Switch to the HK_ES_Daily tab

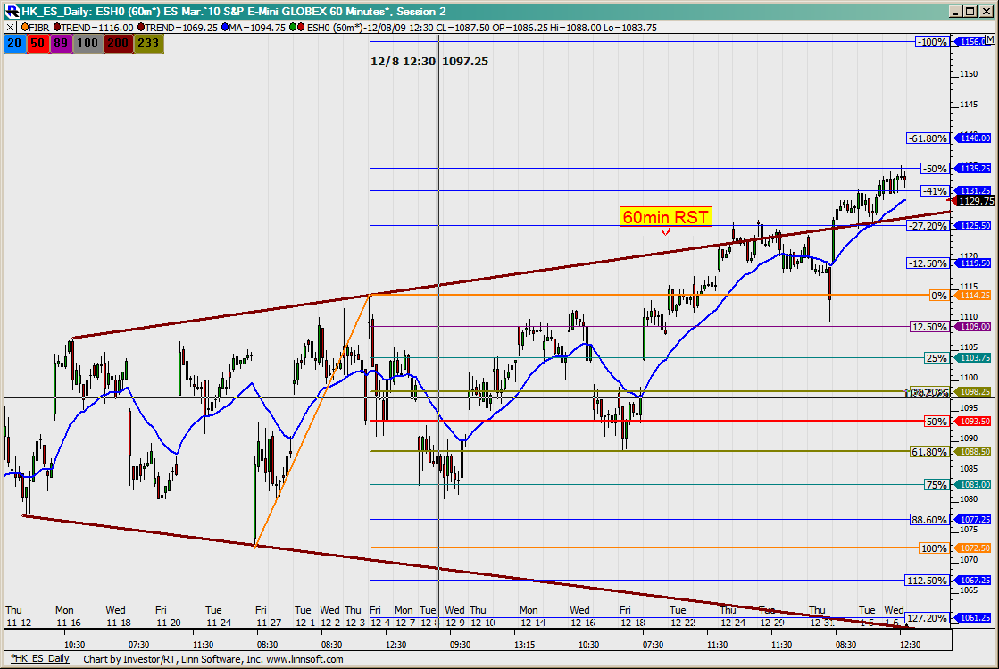coord(39,659)
